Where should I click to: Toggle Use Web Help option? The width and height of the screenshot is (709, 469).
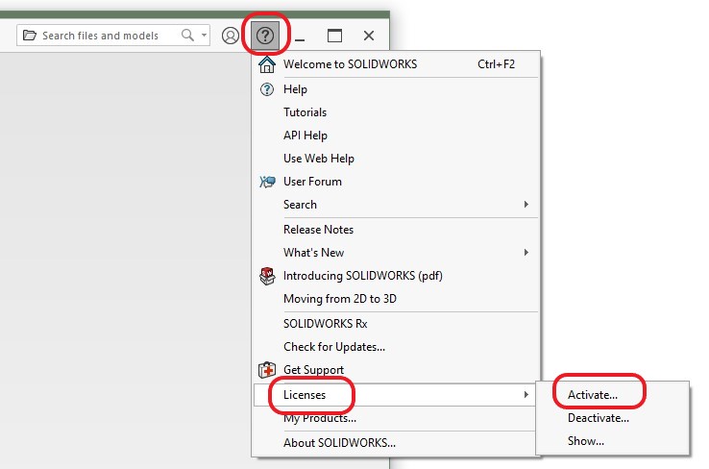(396, 159)
